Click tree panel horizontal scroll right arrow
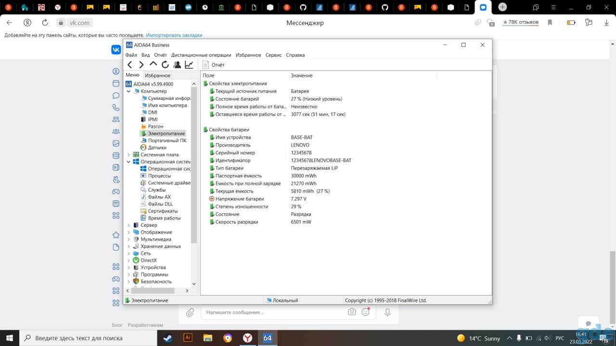Image resolution: width=616 pixels, height=346 pixels. tap(187, 291)
